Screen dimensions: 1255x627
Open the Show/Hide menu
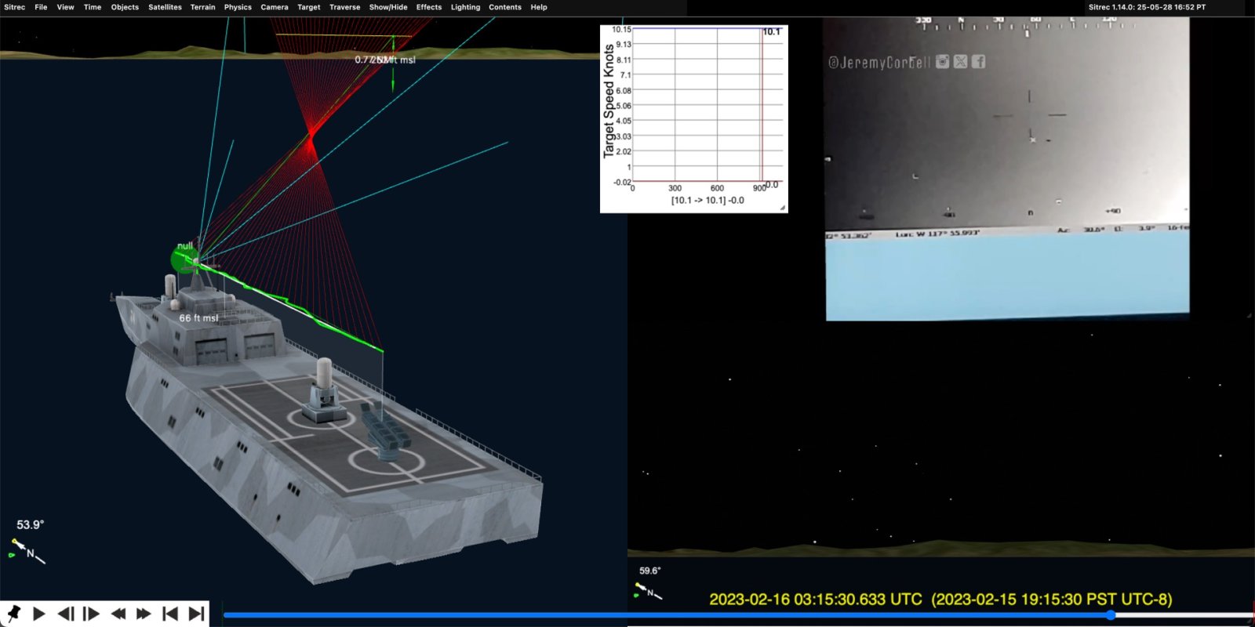tap(388, 7)
